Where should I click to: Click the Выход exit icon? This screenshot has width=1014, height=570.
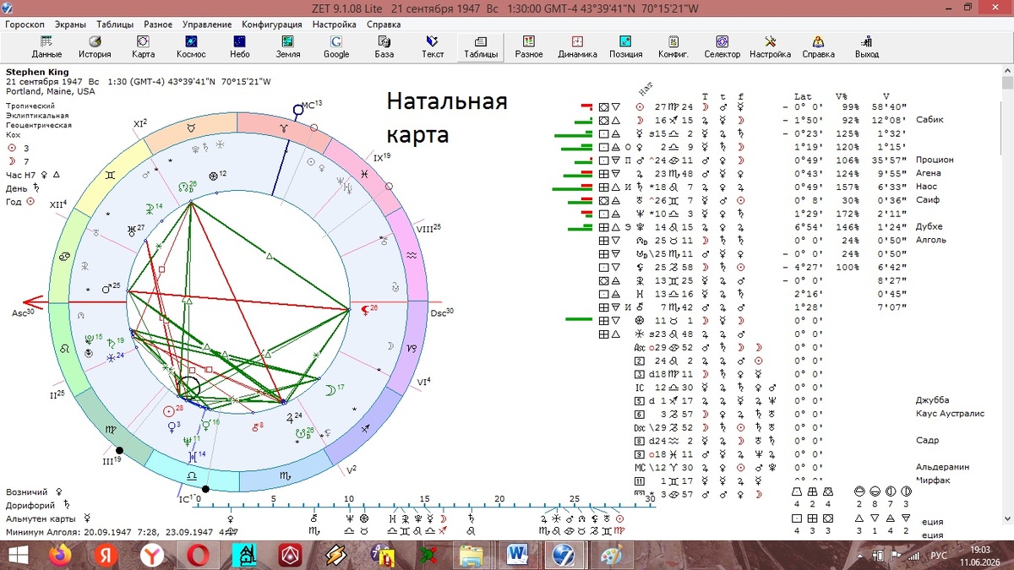pos(867,46)
